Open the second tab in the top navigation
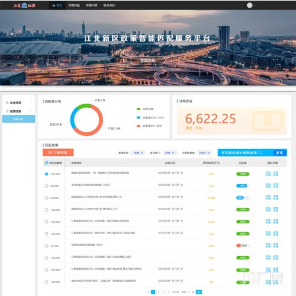This screenshot has height=296, width=296. (74, 5)
